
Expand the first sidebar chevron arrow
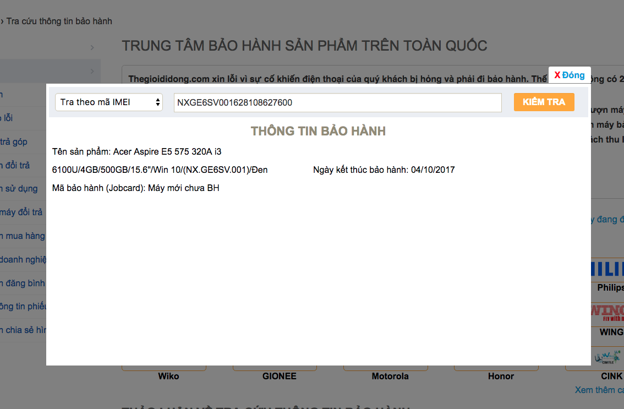pyautogui.click(x=92, y=48)
